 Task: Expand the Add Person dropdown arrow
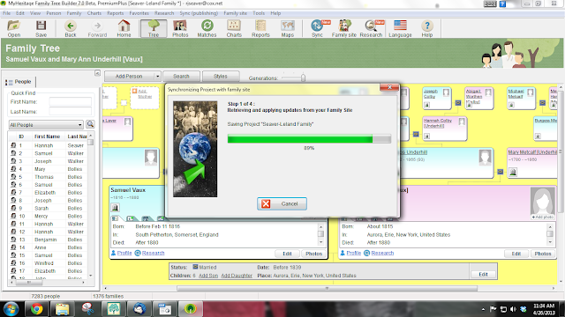(157, 77)
